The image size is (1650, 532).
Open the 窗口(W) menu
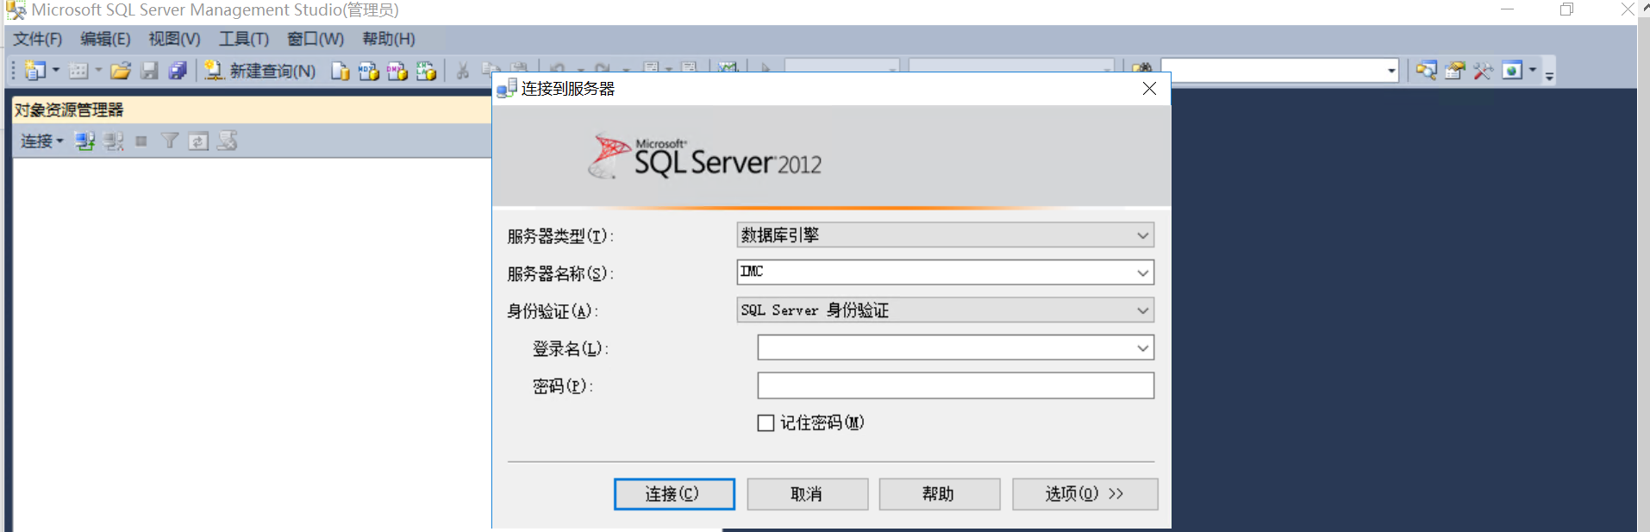[316, 39]
